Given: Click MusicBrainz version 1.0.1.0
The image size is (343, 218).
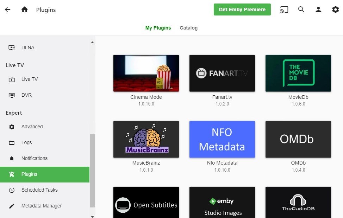Looking at the screenshot, I should pos(146,170).
